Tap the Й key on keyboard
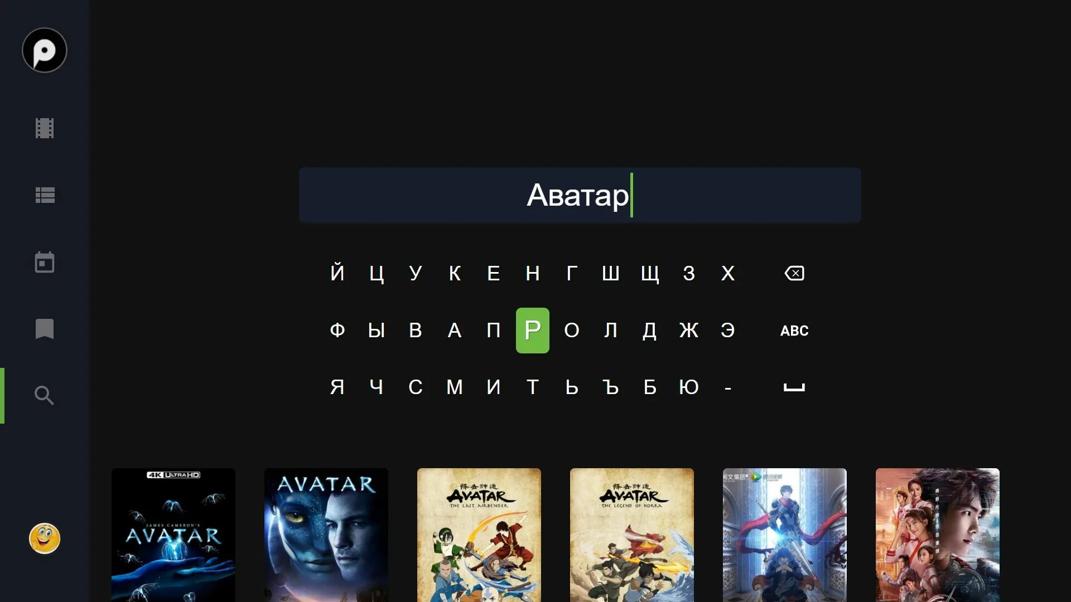Image resolution: width=1071 pixels, height=602 pixels. point(337,273)
